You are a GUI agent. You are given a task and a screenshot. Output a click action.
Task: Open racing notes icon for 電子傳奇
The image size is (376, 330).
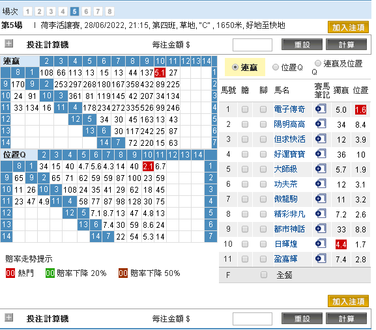[x=321, y=109]
